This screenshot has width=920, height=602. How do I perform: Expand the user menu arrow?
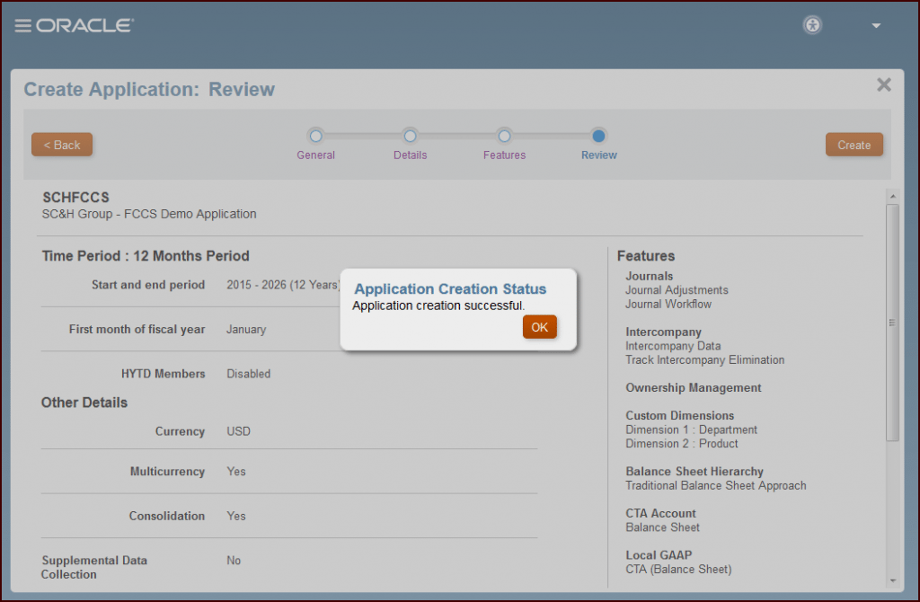(876, 26)
